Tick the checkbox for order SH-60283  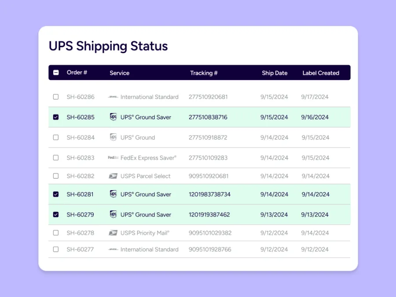56,158
